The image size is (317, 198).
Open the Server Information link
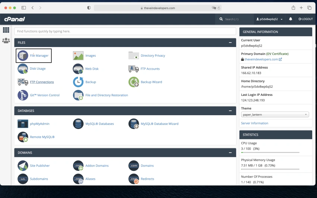point(254,123)
